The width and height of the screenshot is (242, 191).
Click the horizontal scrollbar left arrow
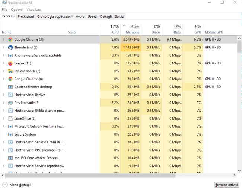[2, 175]
